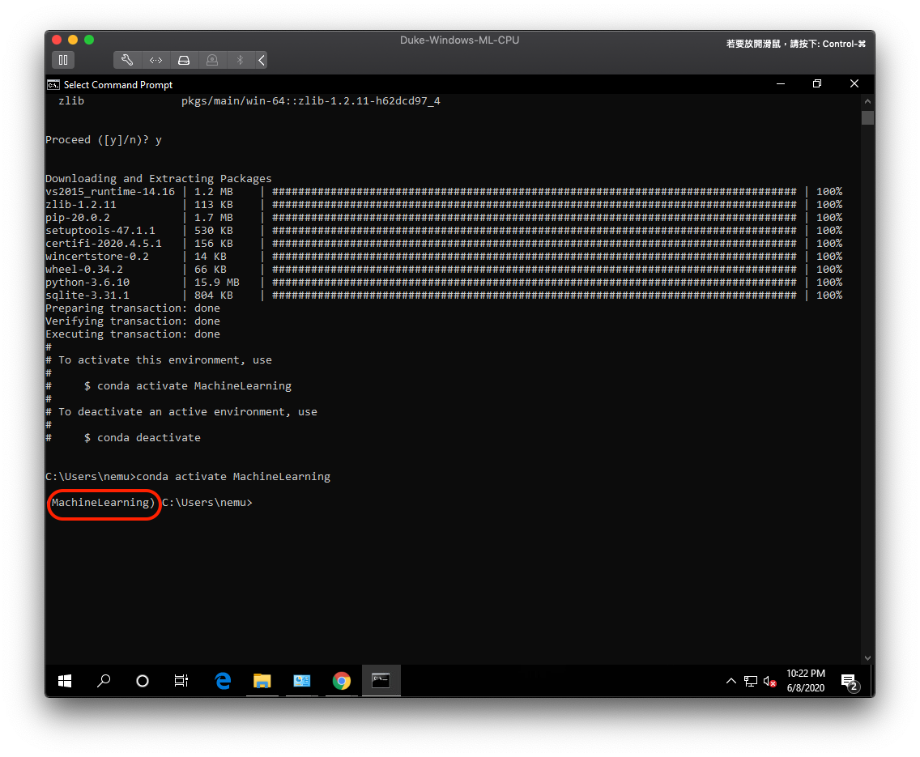This screenshot has width=920, height=757.
Task: Click the camera device icon in toolbar
Action: [211, 60]
